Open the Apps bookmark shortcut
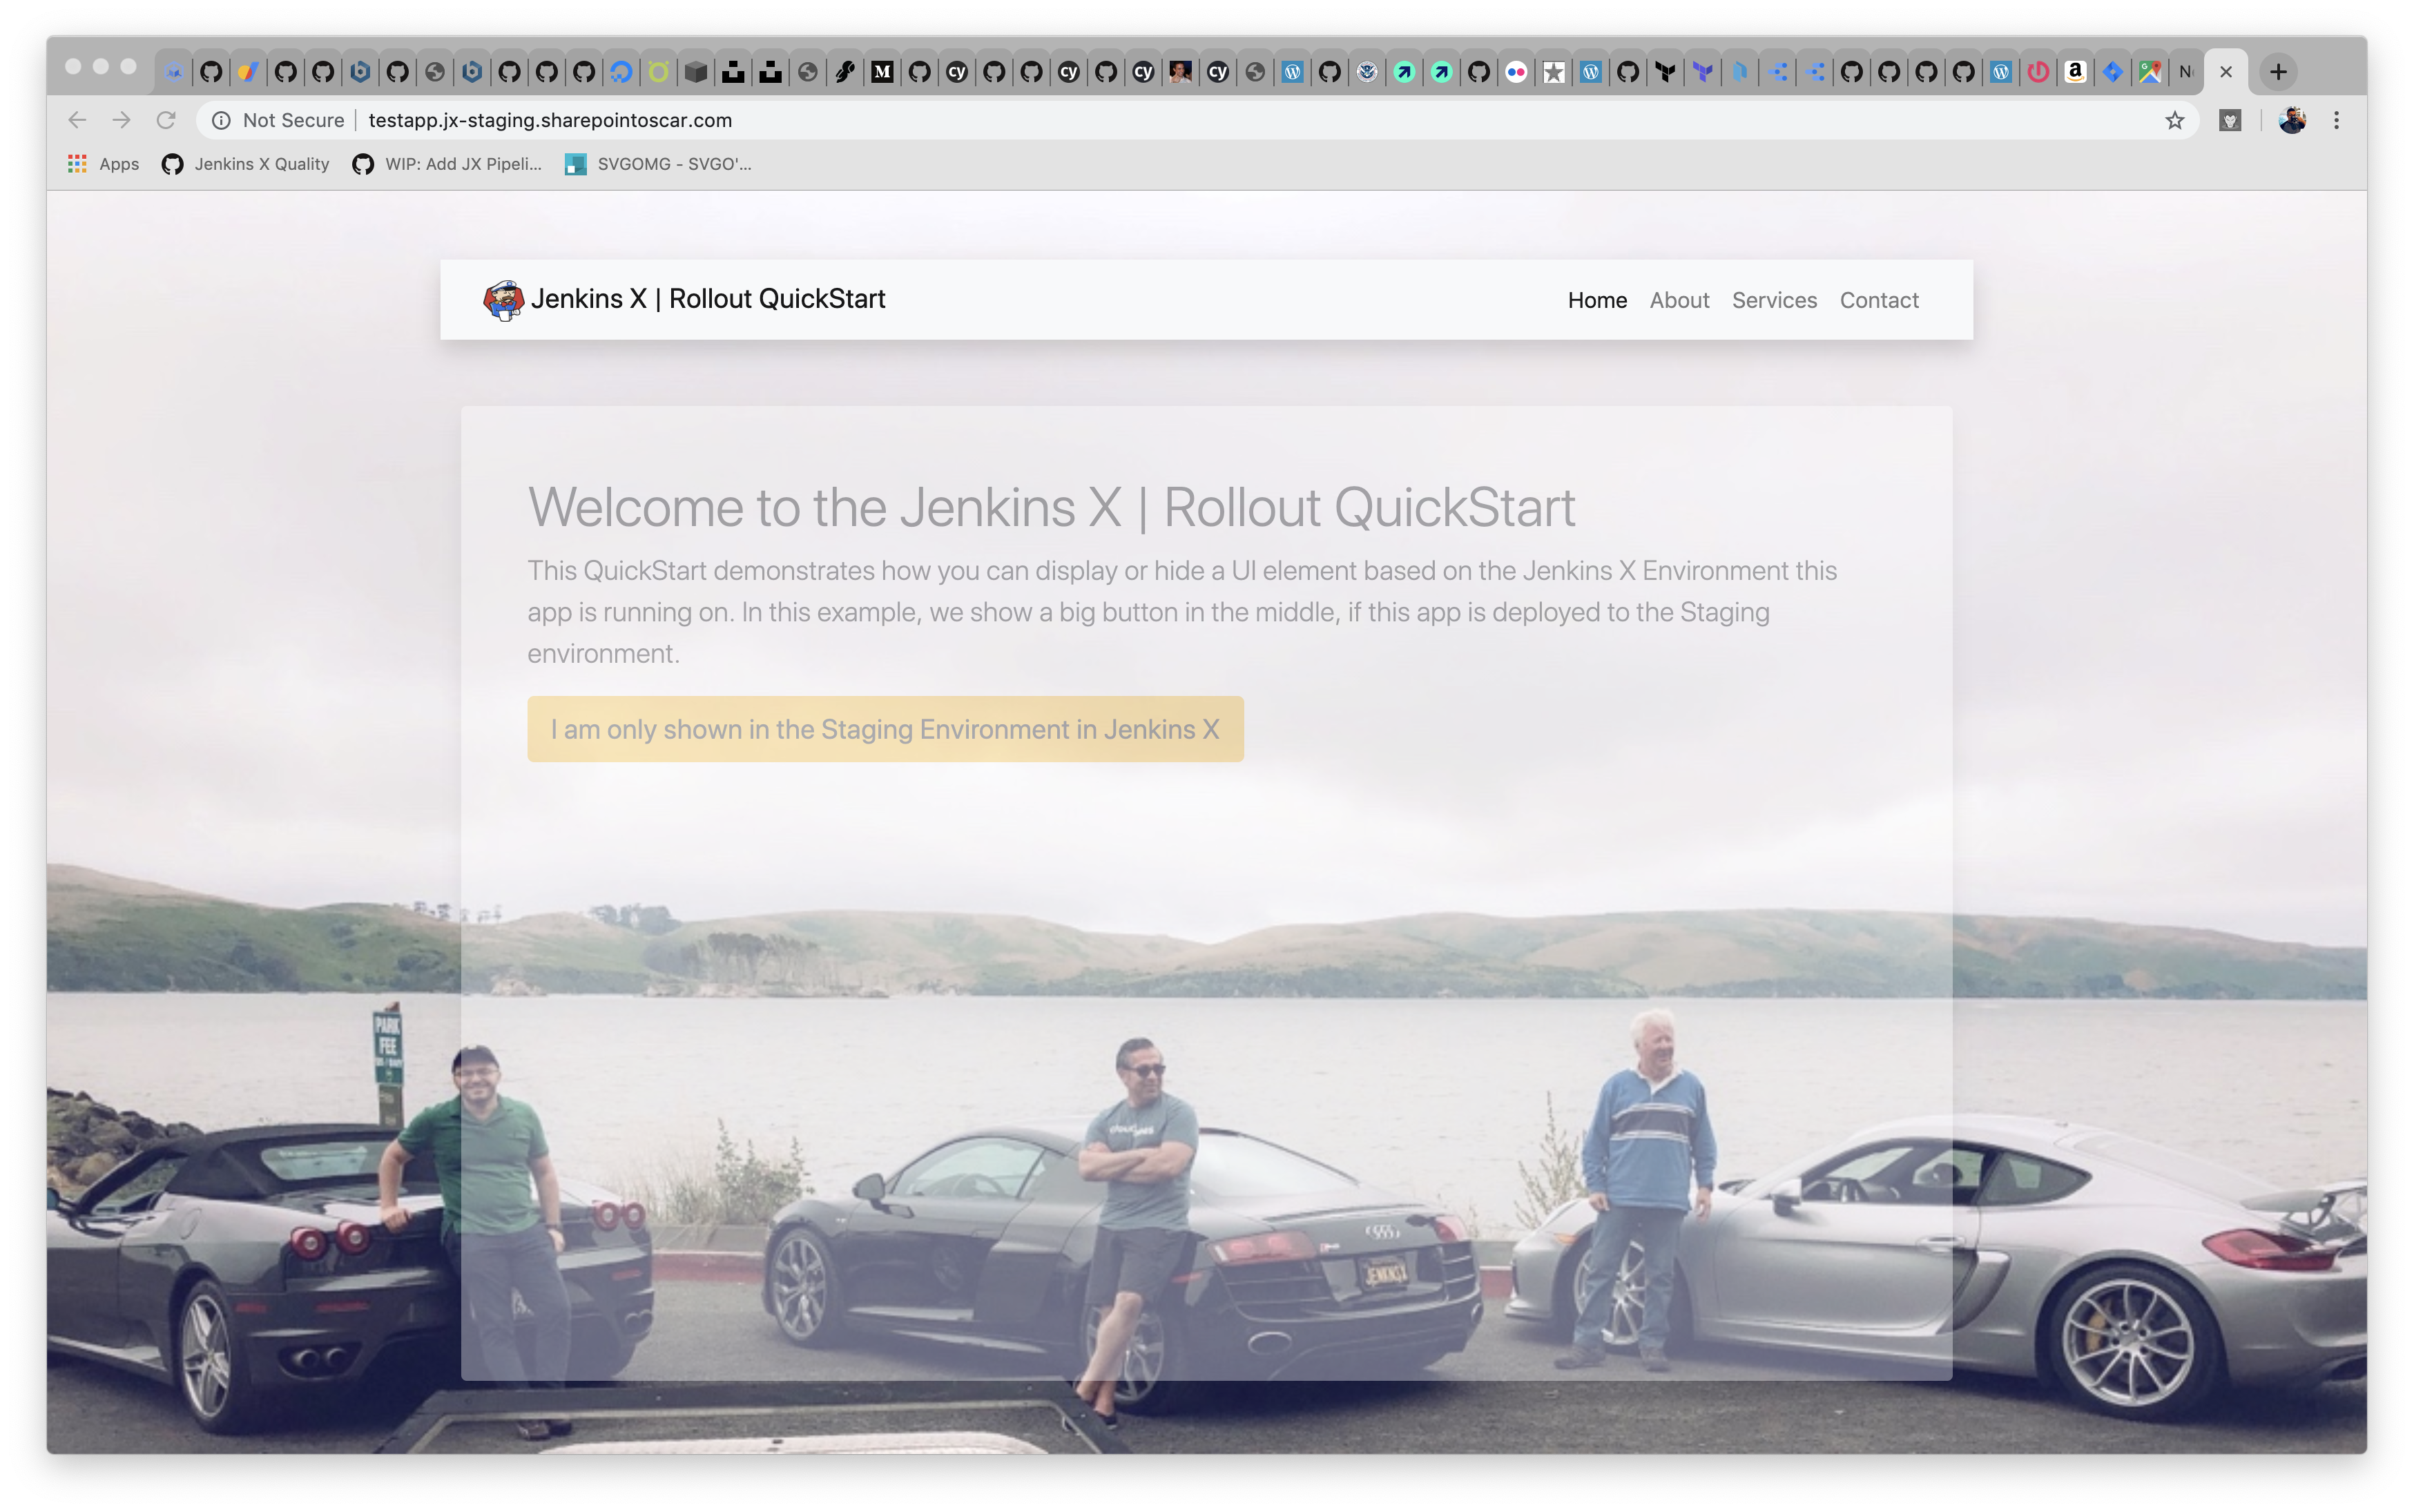Image resolution: width=2414 pixels, height=1512 pixels. tap(103, 164)
